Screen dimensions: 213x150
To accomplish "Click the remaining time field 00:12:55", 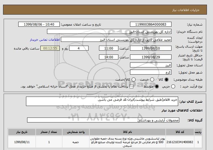I will [50, 48].
